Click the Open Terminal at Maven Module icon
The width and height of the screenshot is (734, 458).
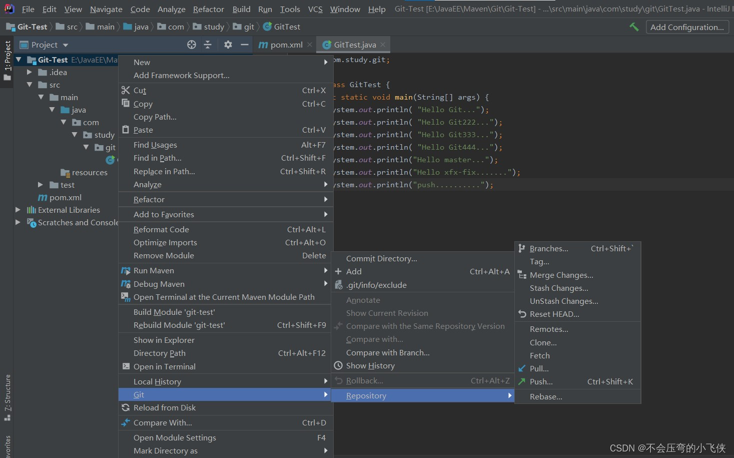click(x=126, y=297)
